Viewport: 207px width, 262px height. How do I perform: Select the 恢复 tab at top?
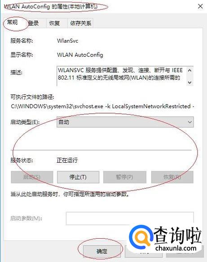(x=54, y=23)
